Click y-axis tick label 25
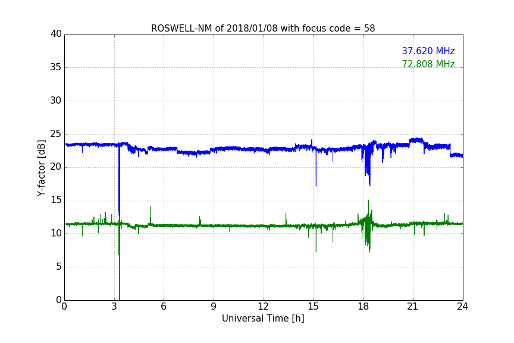This screenshot has width=514, height=343. (x=56, y=134)
